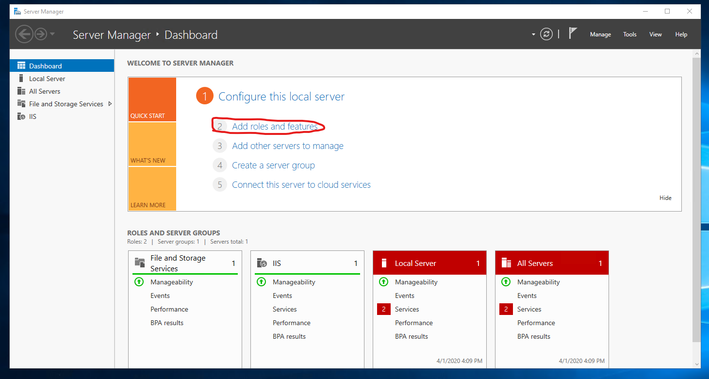Viewport: 709px width, 379px height.
Task: Click red Services alert badge in All Servers
Action: (506, 309)
